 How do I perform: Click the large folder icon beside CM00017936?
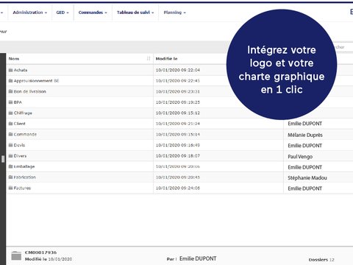16,255
